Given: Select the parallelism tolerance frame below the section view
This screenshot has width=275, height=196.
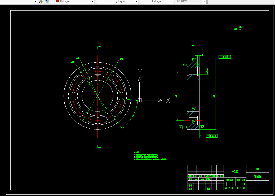Looking at the screenshot, I should coord(212,136).
